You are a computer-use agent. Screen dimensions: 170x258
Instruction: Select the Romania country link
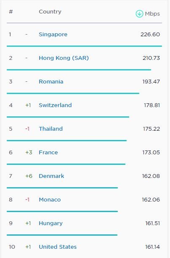point(51,82)
